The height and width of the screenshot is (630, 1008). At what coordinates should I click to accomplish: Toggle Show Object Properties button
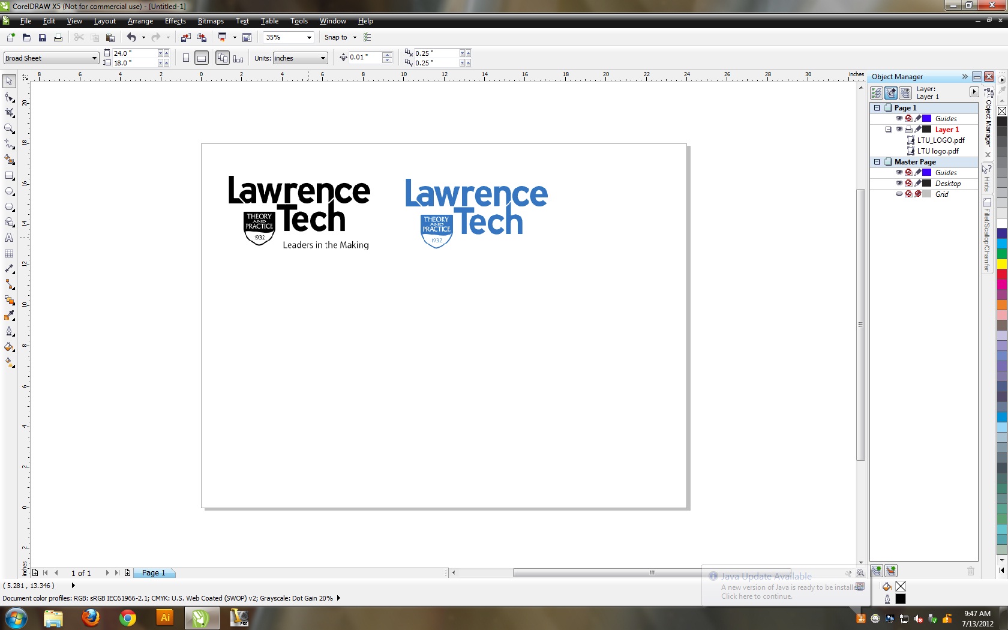point(876,92)
